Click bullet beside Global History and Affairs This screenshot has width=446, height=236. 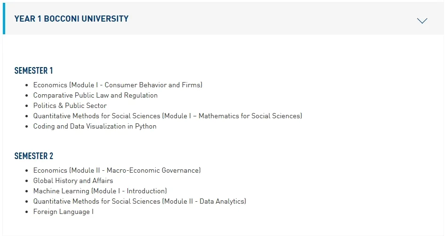click(x=27, y=181)
